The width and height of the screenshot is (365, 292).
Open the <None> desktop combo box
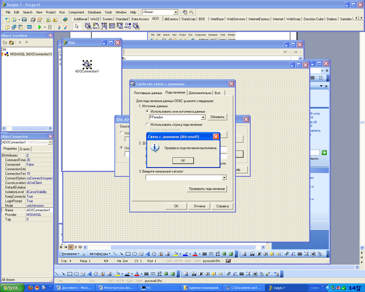pyautogui.click(x=176, y=12)
